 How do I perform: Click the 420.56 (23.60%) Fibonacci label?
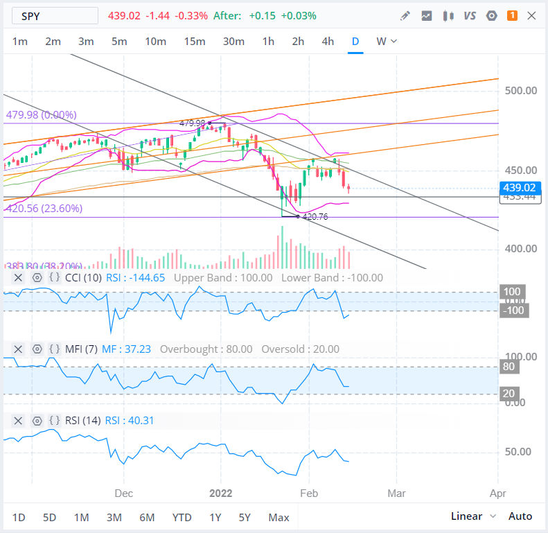pyautogui.click(x=44, y=209)
